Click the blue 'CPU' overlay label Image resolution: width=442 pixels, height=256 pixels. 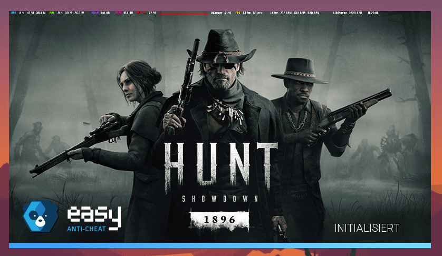point(13,13)
